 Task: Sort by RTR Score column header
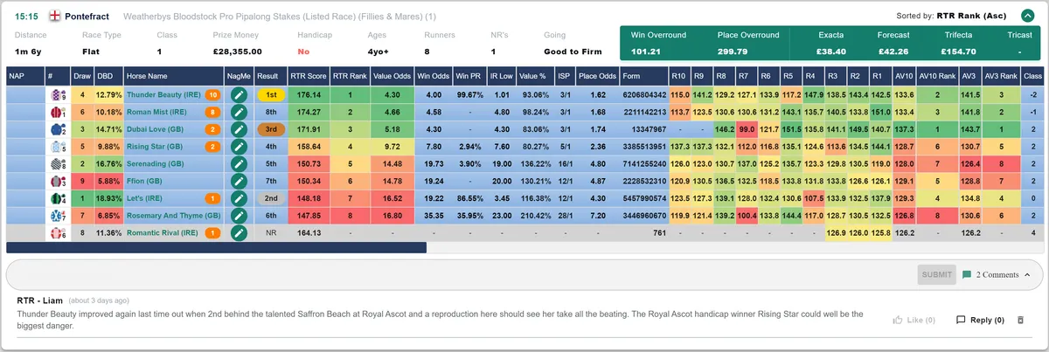(309, 76)
